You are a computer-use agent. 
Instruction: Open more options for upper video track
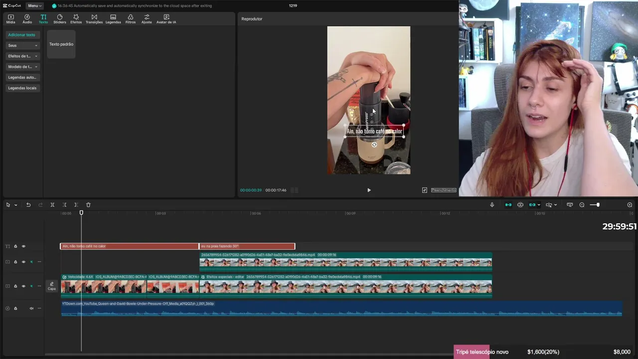point(39,262)
